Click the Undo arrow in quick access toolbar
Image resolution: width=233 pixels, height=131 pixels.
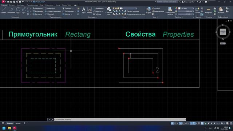[x=23, y=2]
